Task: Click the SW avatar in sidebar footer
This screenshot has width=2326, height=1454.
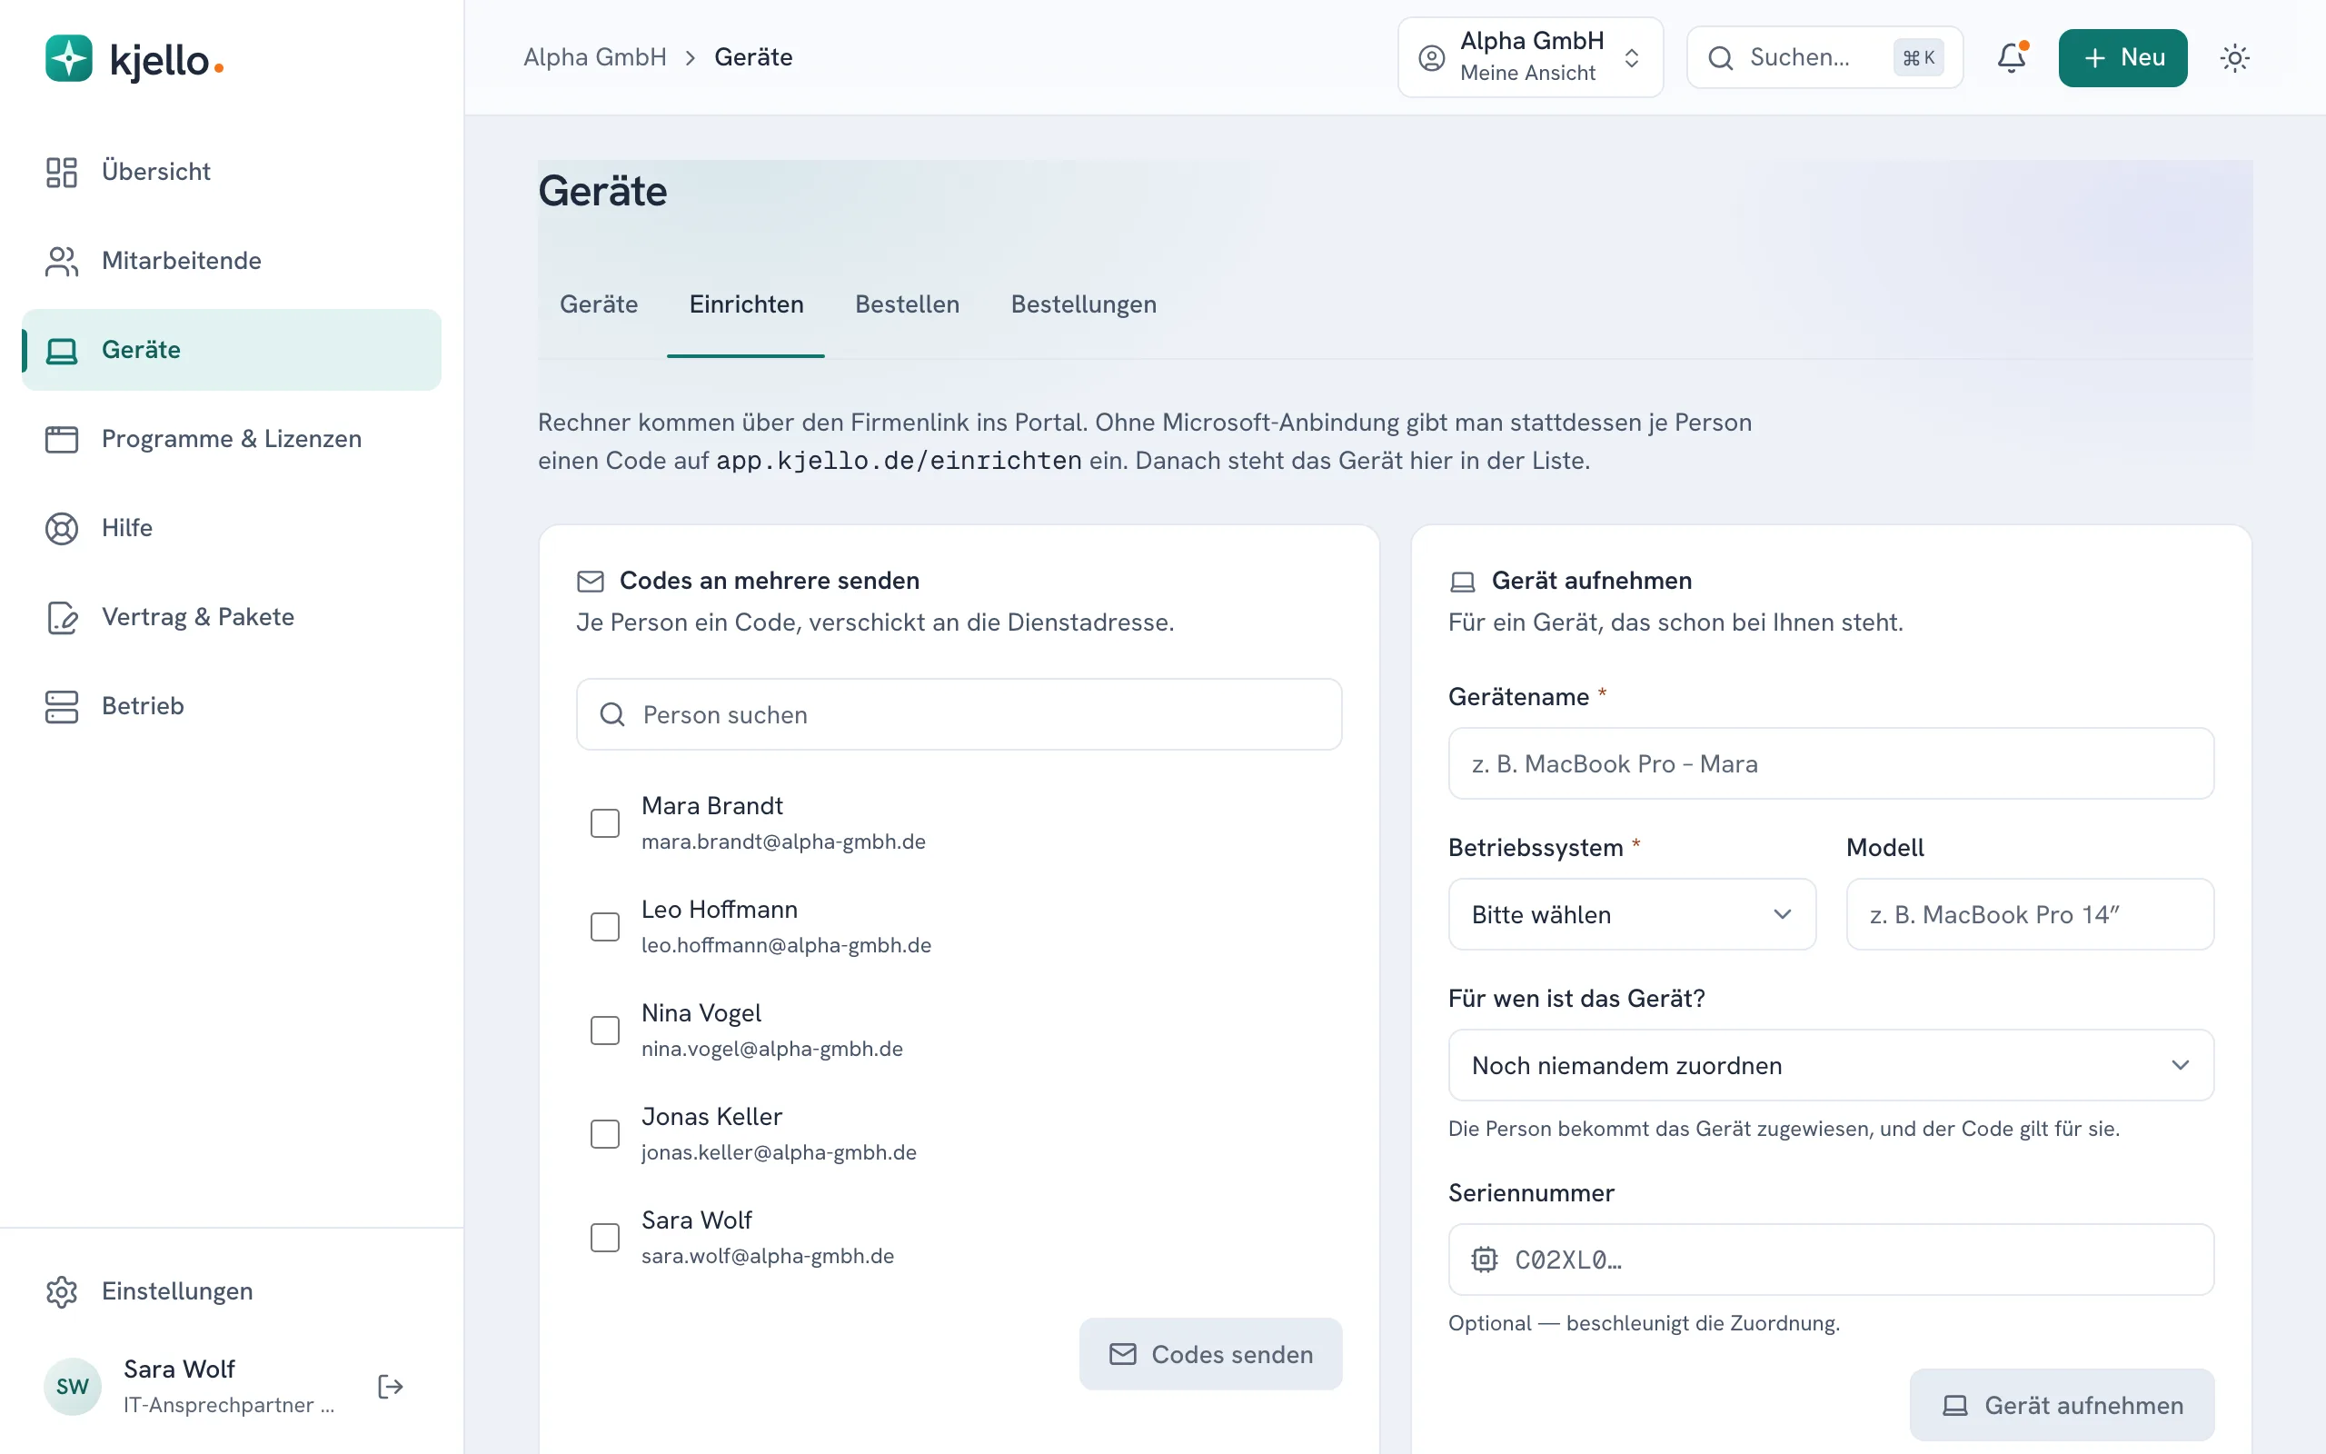Action: point(72,1387)
